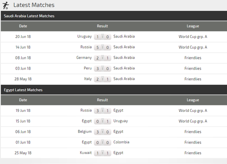Viewport: 227px width, 164px height.
Task: Open the Kuwait 1:1 Egypt score box
Action: tap(103, 153)
